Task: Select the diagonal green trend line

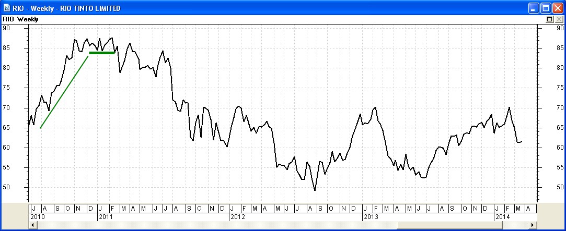Action: (x=64, y=92)
